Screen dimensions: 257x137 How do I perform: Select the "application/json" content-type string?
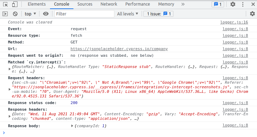coord(109,118)
